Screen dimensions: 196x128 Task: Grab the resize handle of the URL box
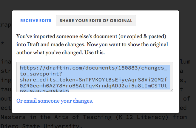tap(171, 90)
